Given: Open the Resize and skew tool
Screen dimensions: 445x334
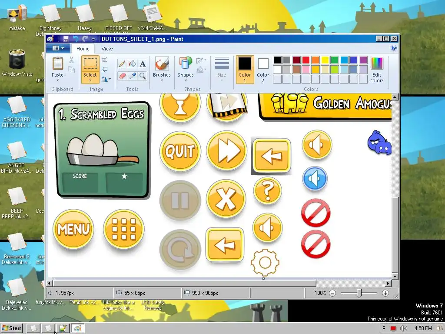Looking at the screenshot, I should (104, 70).
